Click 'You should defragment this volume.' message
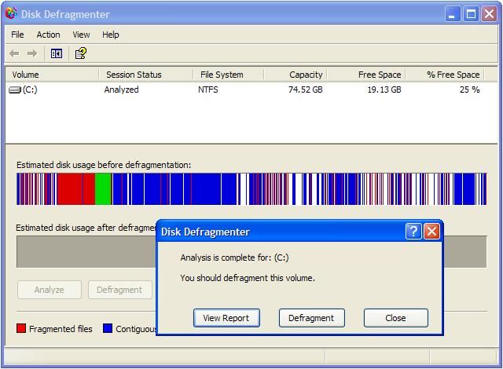 [248, 278]
